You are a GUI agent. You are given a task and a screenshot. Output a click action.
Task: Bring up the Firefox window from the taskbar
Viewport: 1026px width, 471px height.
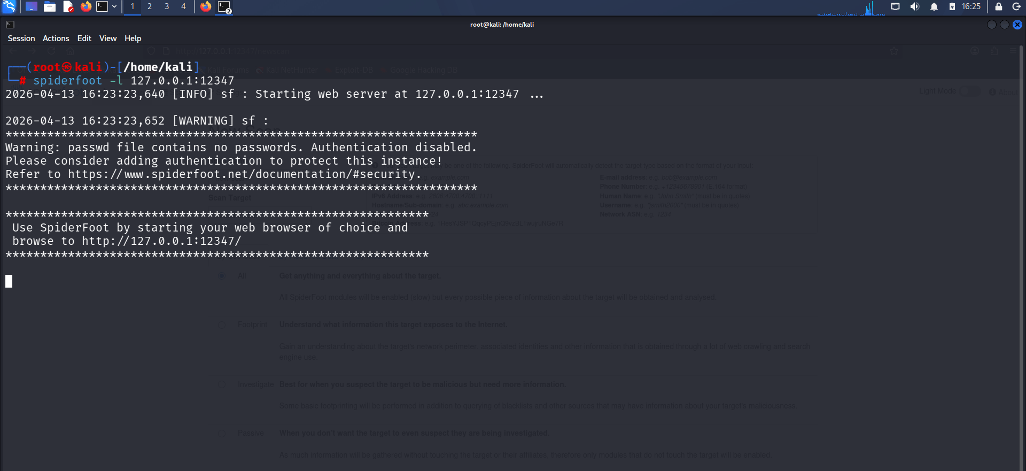coord(206,6)
